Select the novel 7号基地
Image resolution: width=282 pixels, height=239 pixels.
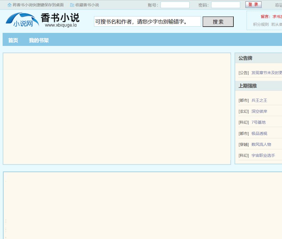click(258, 122)
